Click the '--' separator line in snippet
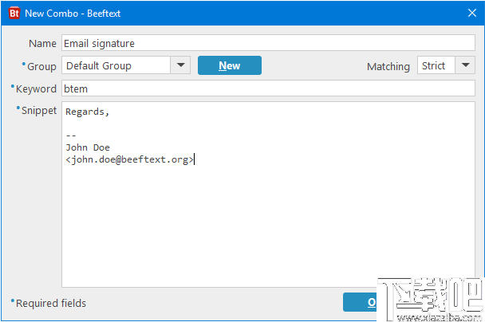The image size is (485, 322). coord(71,135)
